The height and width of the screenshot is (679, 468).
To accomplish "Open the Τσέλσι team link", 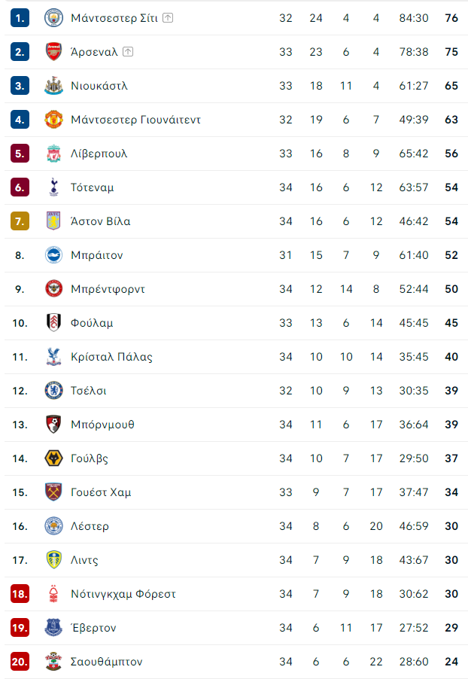I will coord(88,391).
